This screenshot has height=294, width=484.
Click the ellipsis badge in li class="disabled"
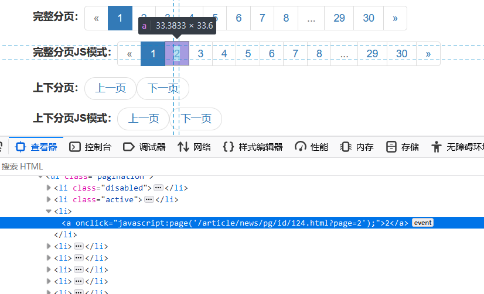point(158,188)
